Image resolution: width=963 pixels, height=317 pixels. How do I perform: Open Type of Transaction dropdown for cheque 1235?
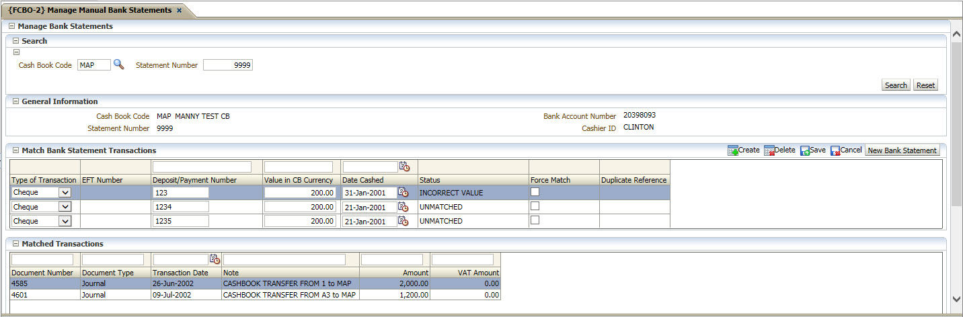[x=65, y=221]
